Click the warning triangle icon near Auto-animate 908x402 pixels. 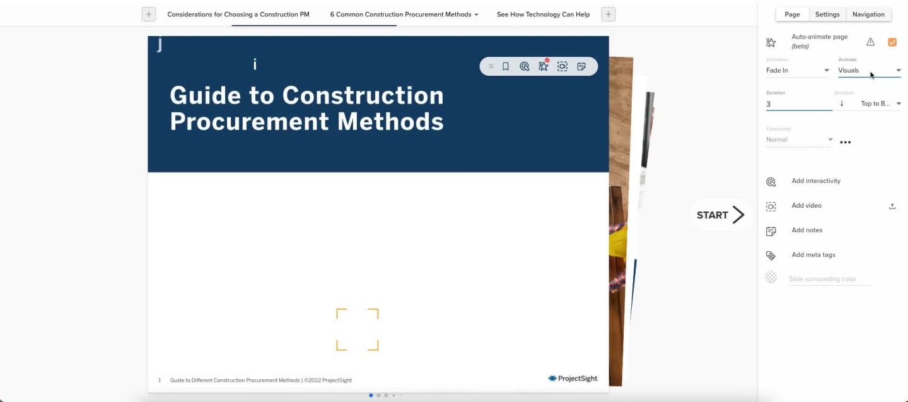click(x=870, y=42)
